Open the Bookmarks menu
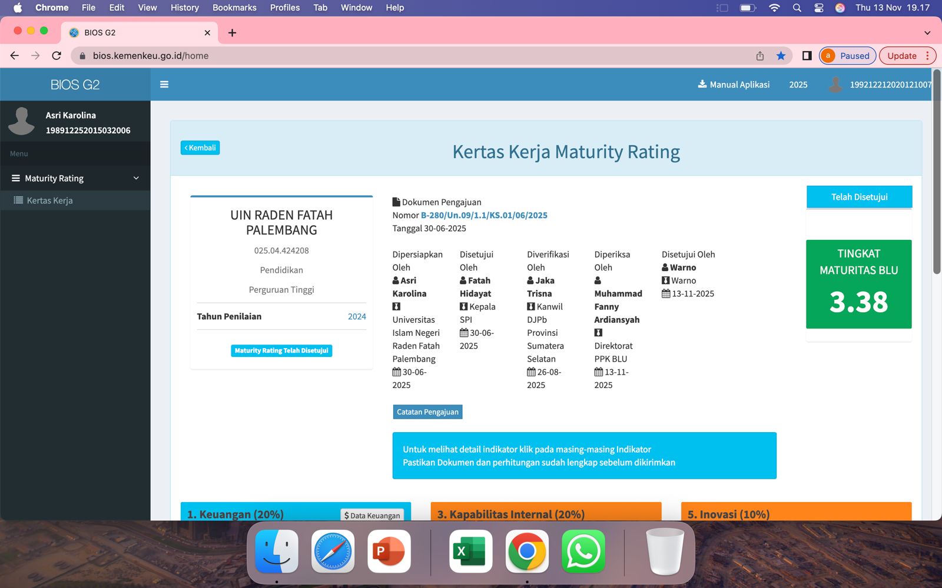The image size is (942, 588). click(234, 8)
